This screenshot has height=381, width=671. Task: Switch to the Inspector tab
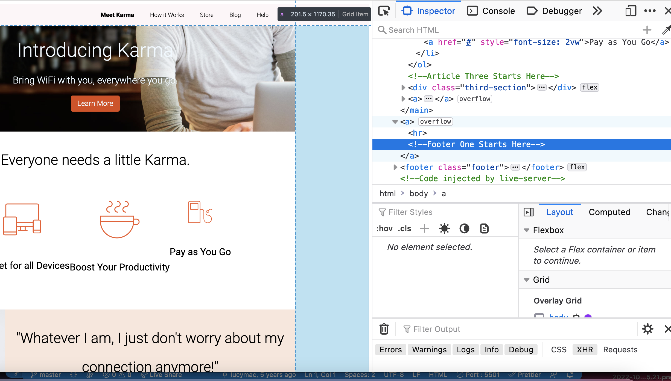(x=428, y=11)
